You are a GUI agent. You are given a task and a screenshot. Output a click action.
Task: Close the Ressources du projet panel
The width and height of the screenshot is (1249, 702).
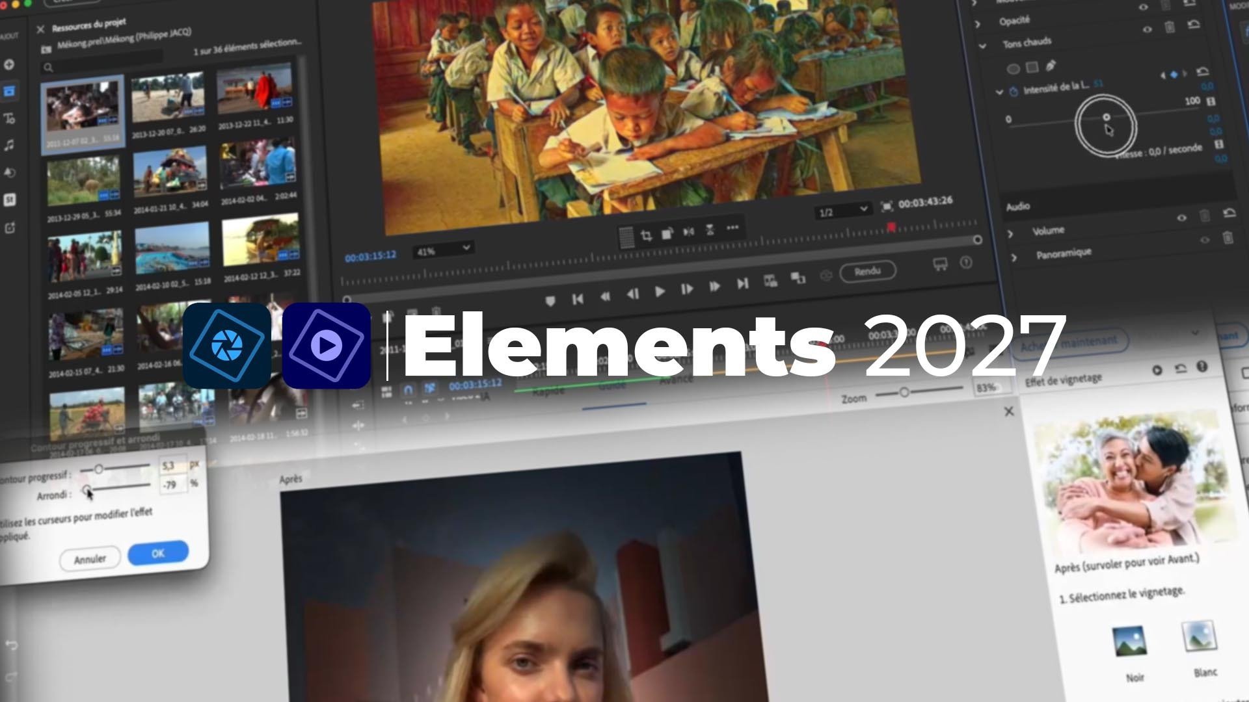point(40,29)
